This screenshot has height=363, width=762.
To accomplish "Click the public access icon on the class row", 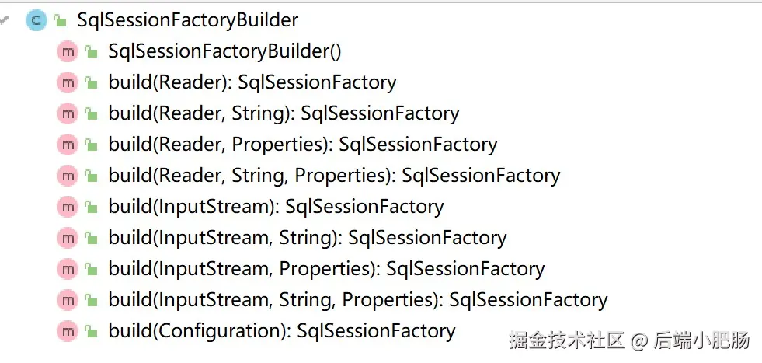I will click(60, 21).
